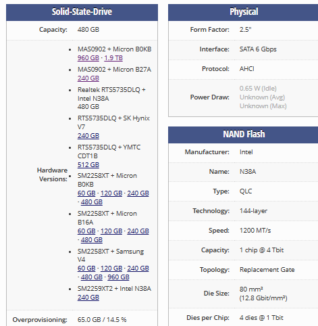This screenshot has height=326, width=318.
Task: Open the 120 GB link under SM2258XT + Samsung V4
Action: click(x=111, y=269)
